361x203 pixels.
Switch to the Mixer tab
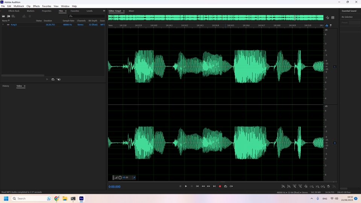tap(131, 11)
